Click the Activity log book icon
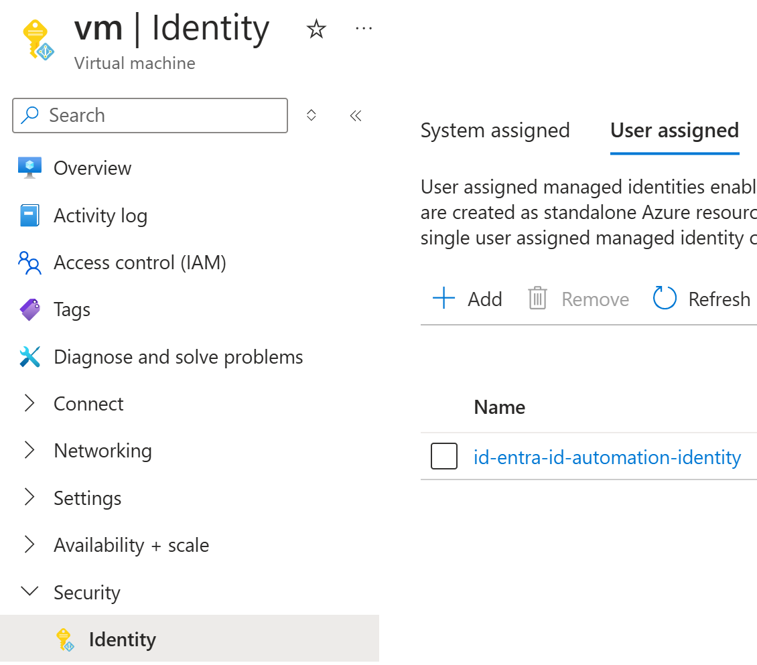This screenshot has height=665, width=757. click(29, 215)
